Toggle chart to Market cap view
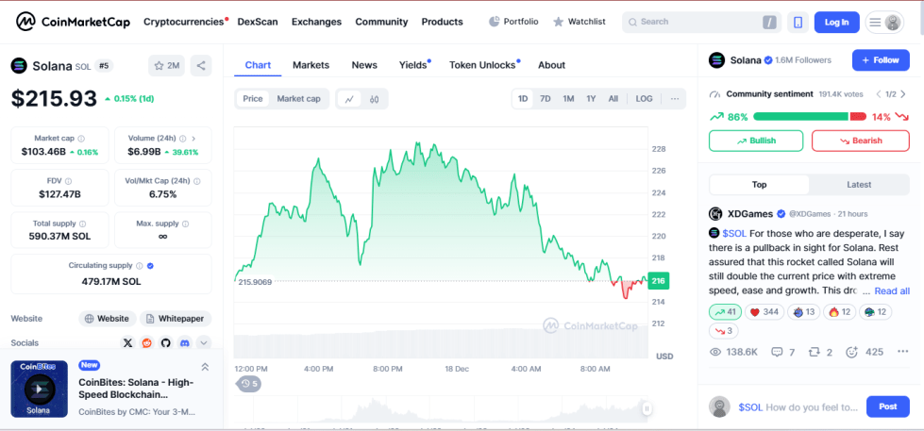Image resolution: width=924 pixels, height=431 pixels. coord(298,99)
